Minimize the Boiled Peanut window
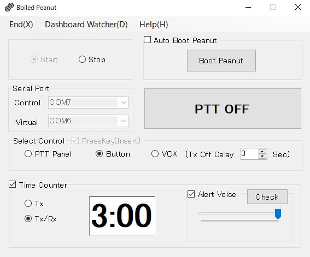Screen dimensions: 310x257 248,8
